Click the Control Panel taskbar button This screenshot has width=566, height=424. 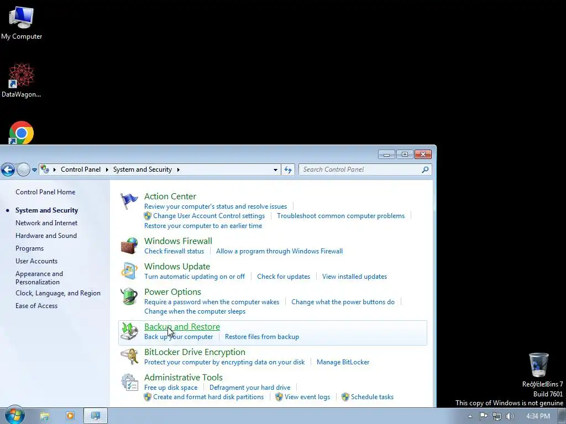[96, 416]
